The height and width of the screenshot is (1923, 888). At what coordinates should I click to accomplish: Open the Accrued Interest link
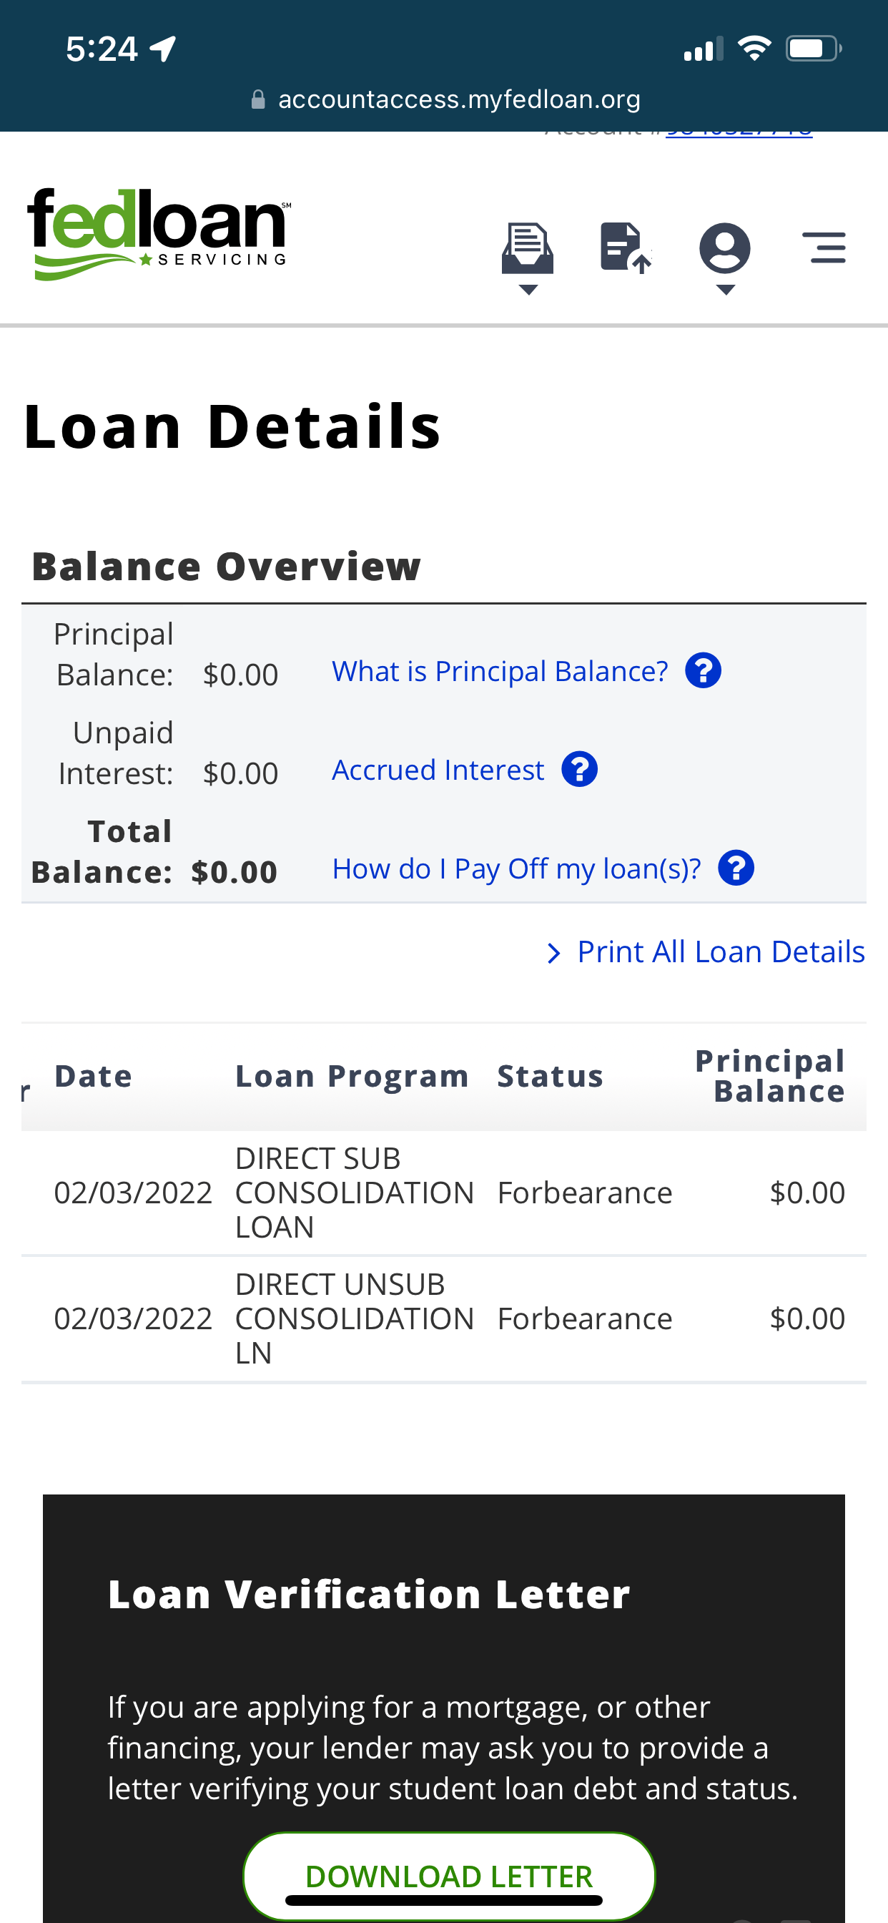pyautogui.click(x=438, y=770)
